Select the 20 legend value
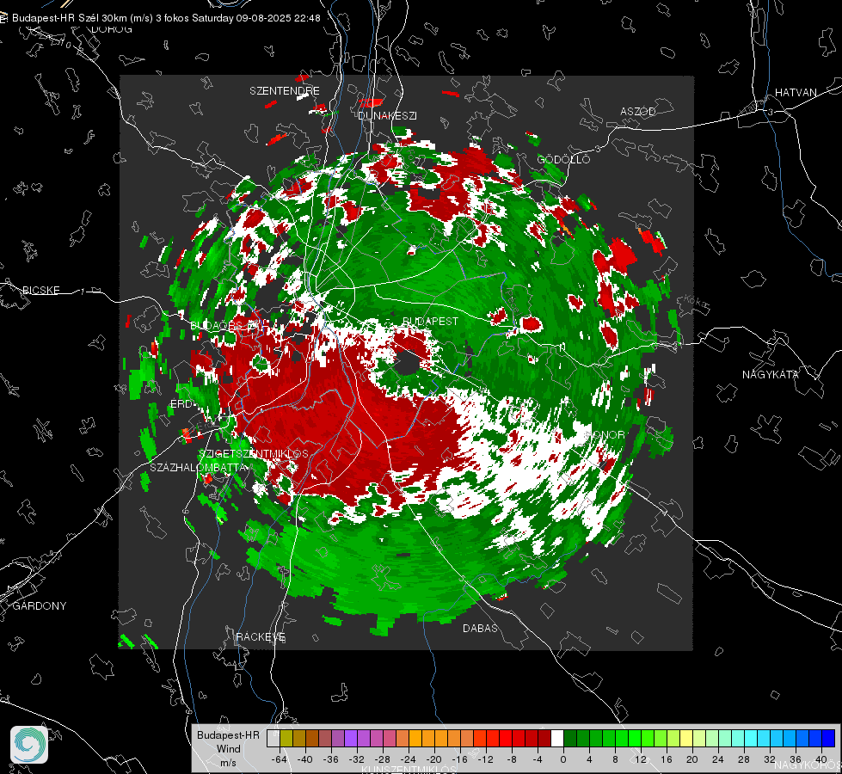 point(692,759)
